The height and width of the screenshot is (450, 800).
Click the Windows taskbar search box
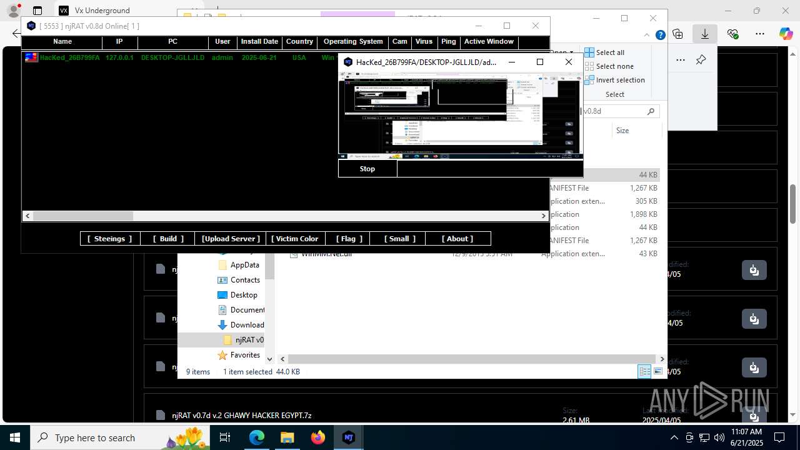pos(119,437)
